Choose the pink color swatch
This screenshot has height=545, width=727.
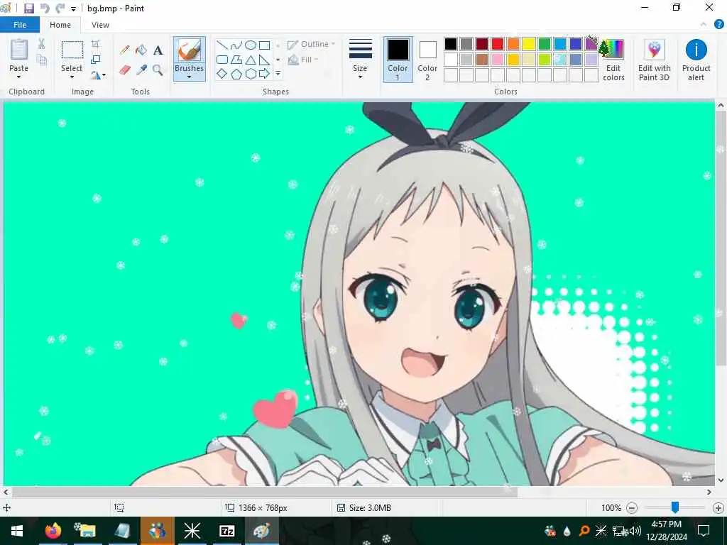[x=498, y=60]
